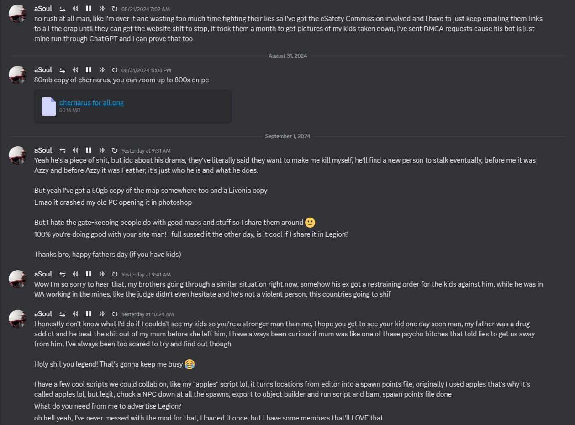Click the swap arrows icon on the 9:41 AM message
Image resolution: width=575 pixels, height=425 pixels.
(63, 274)
